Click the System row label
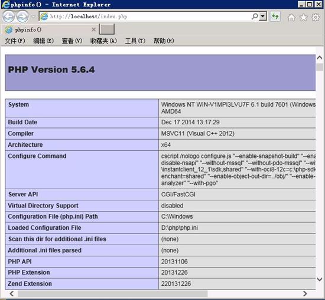Screen dimensions: 325x300 click(18, 105)
